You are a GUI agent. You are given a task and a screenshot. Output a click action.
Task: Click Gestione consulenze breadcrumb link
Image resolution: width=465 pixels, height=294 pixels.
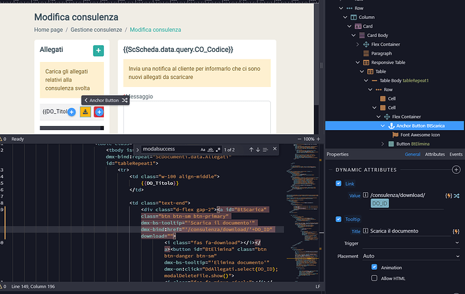click(96, 30)
